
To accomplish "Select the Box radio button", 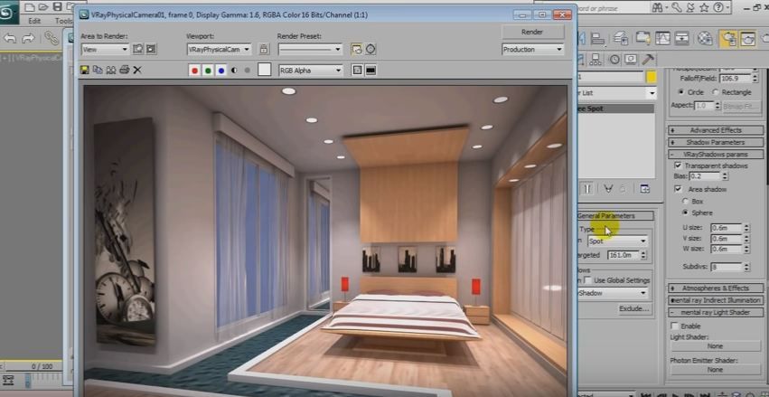I will coord(686,201).
